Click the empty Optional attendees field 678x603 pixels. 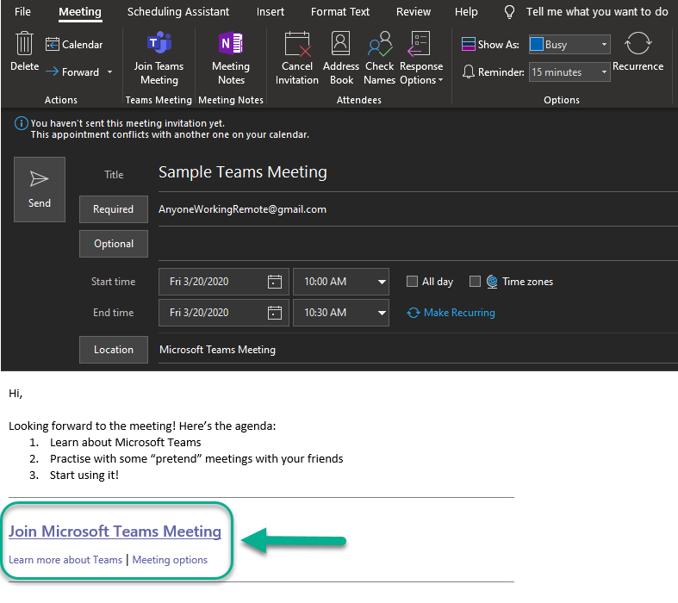(418, 245)
